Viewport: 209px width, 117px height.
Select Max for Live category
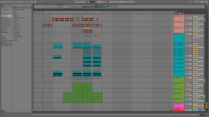coord(7,26)
